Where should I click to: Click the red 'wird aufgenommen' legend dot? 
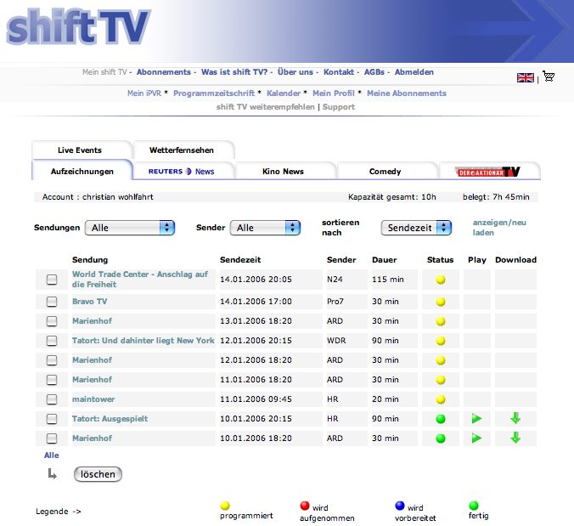click(x=305, y=506)
